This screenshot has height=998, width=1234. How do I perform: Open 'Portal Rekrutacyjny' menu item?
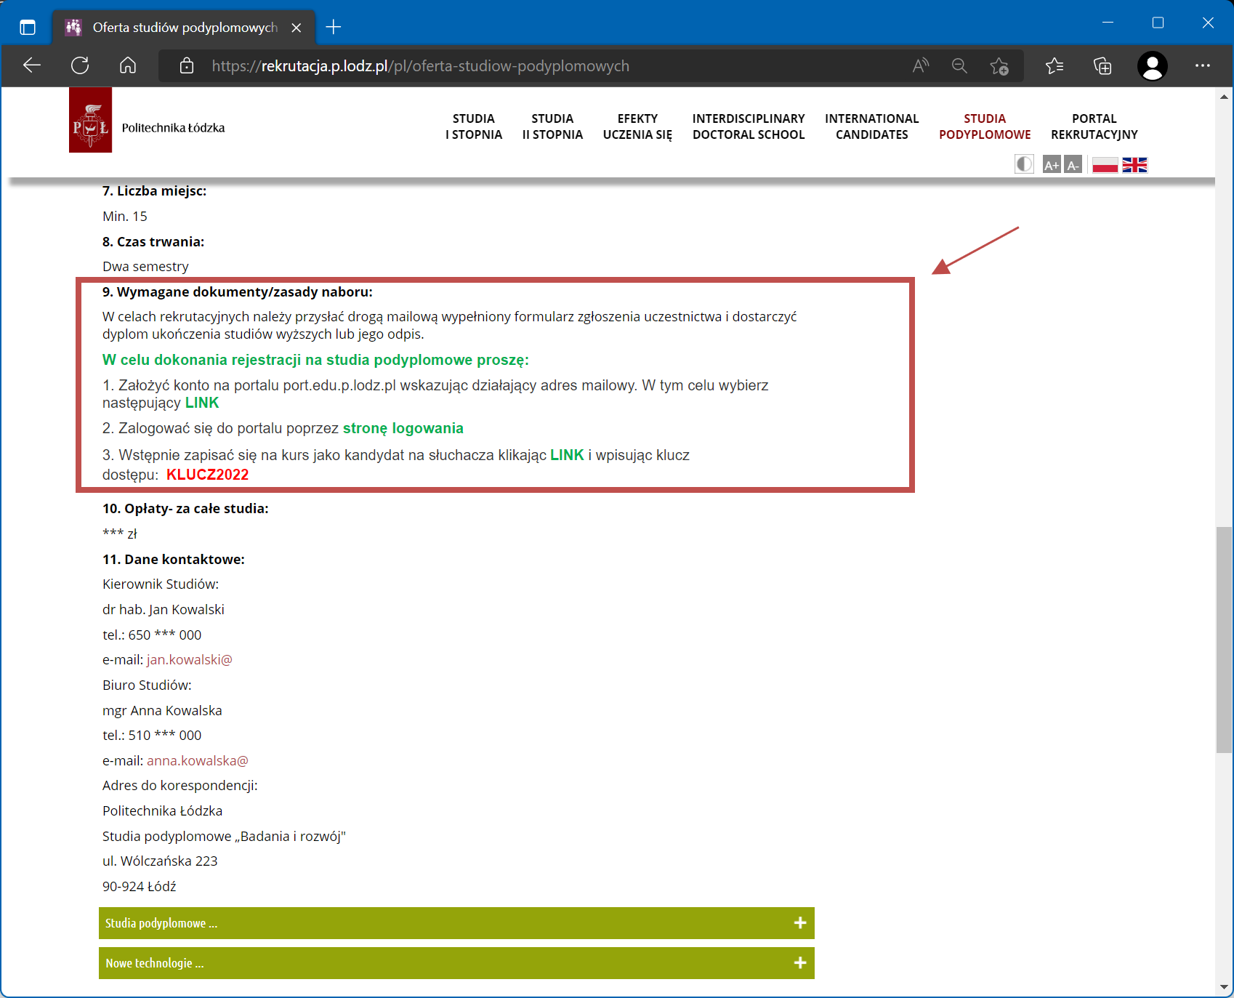1094,126
